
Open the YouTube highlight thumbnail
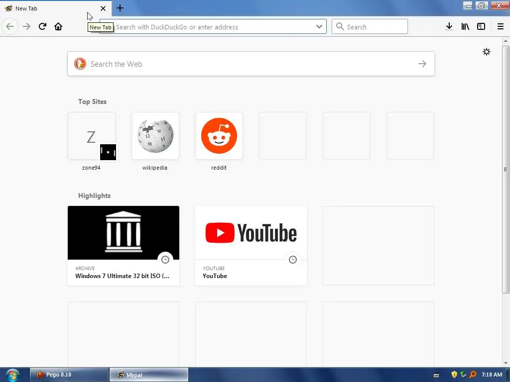pos(251,233)
